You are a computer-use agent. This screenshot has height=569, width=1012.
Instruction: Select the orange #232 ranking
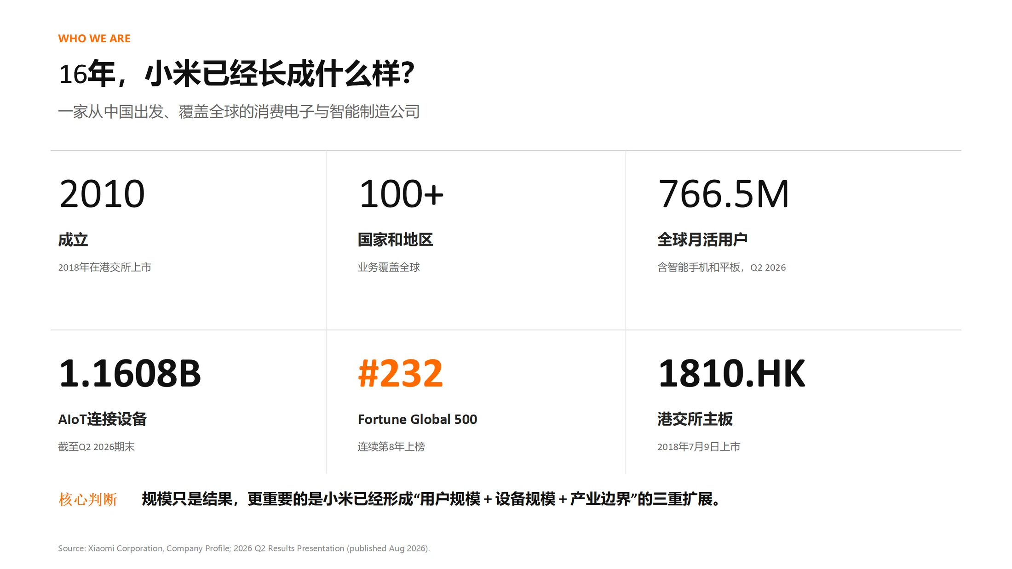pos(400,373)
